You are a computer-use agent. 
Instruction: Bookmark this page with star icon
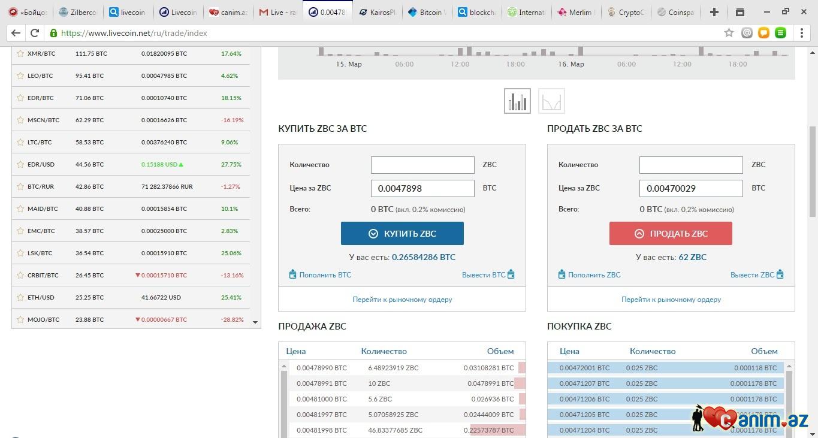coord(729,33)
